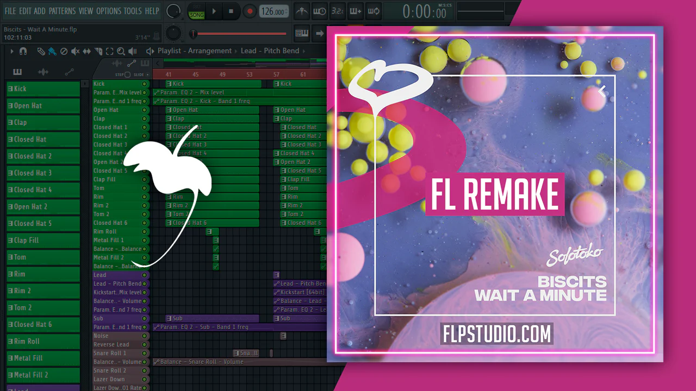The width and height of the screenshot is (696, 391).
Task: Mute the Snare Roll 1 playlist track
Action: (x=145, y=353)
